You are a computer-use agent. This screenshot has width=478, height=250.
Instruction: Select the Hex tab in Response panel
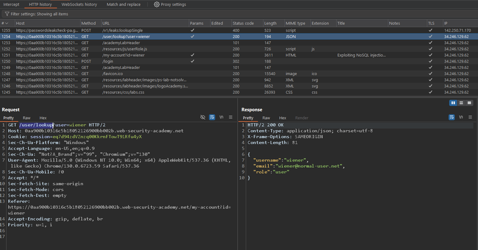283,118
